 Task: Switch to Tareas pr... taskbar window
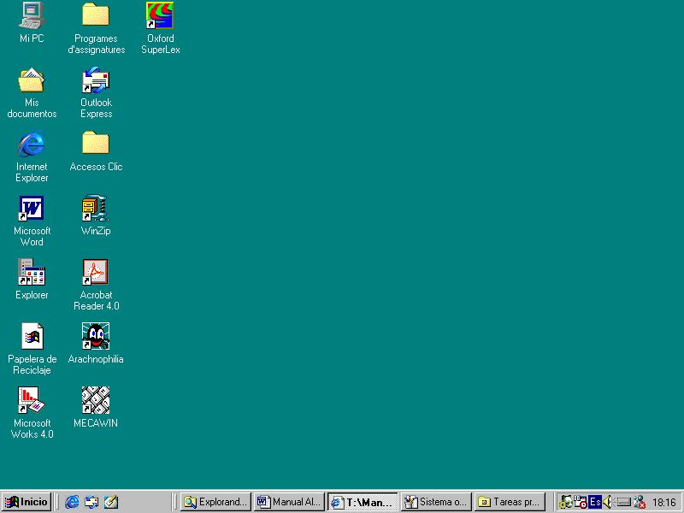coord(510,502)
